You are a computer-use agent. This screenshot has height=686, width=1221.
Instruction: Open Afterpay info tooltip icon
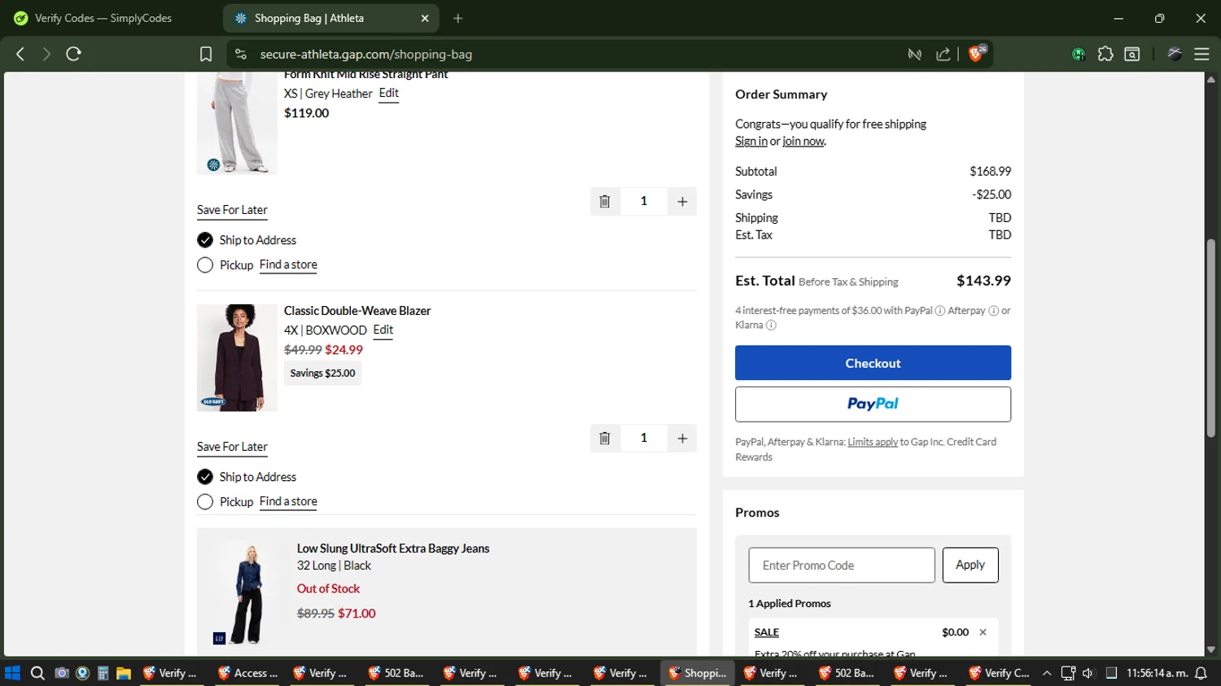993,311
